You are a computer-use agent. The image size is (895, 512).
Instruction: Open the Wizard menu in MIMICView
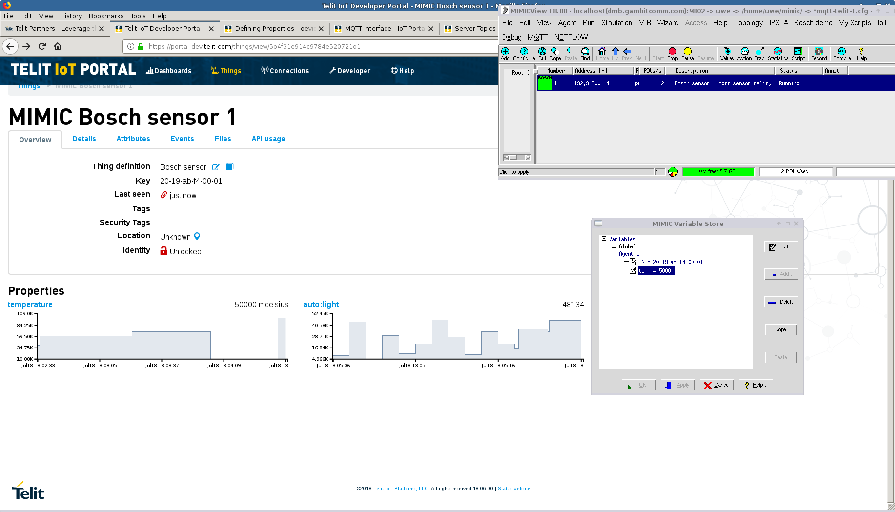pos(668,23)
